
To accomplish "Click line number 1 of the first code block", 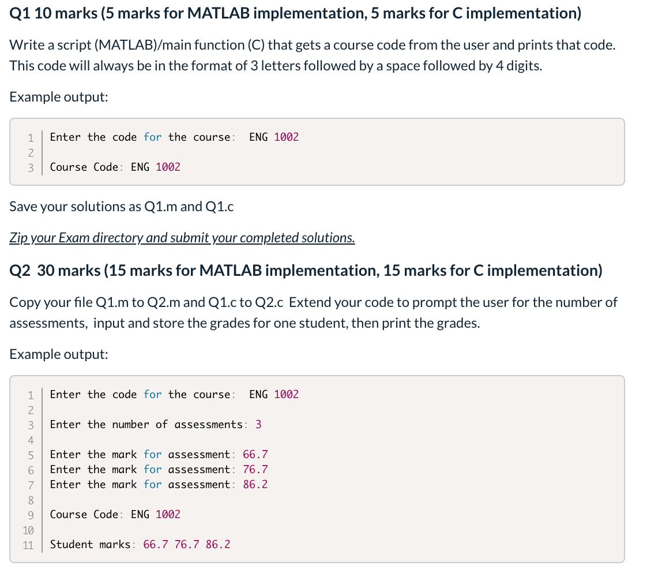I will pos(30,137).
